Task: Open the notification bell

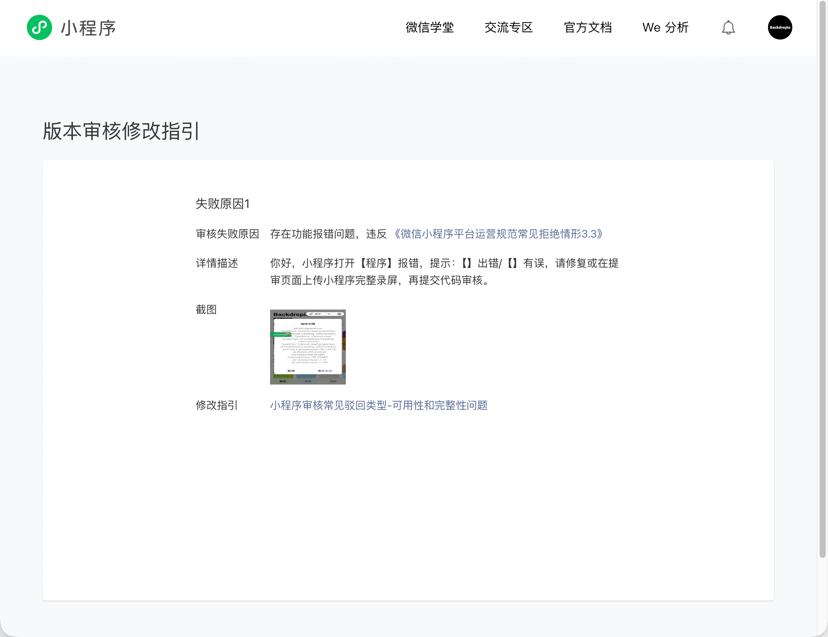Action: pyautogui.click(x=728, y=28)
